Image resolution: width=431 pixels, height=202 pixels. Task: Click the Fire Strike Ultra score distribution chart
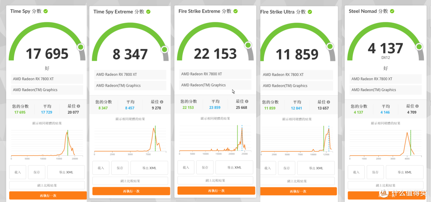coord(296,140)
